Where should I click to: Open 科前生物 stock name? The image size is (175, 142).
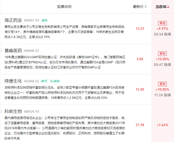click(x=13, y=111)
